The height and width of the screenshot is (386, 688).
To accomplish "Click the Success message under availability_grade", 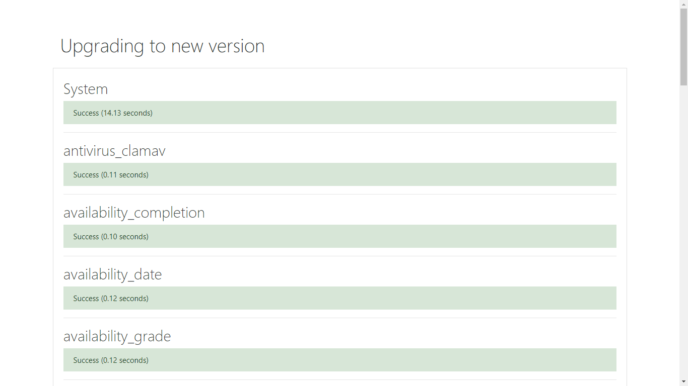I will point(339,360).
